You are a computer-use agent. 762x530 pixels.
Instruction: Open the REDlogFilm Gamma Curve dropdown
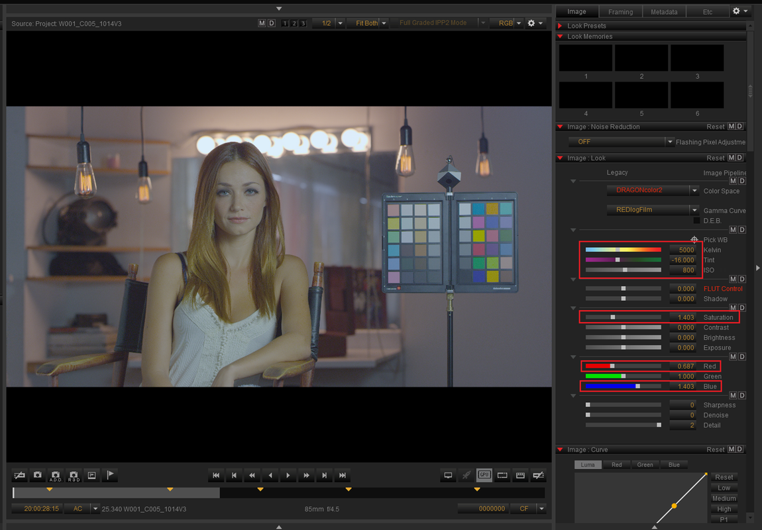653,210
